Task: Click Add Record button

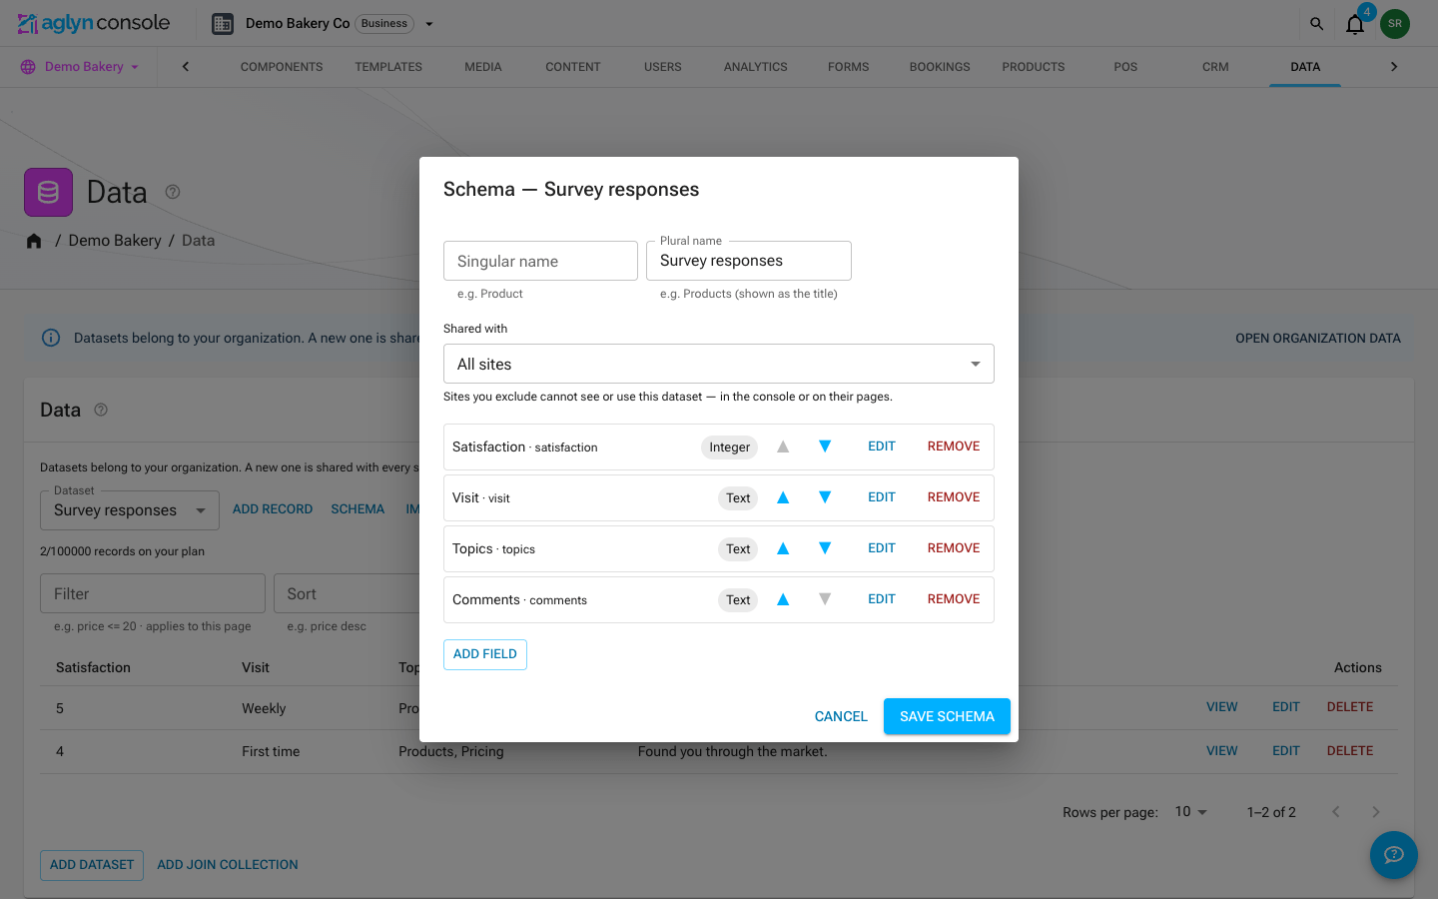Action: coord(273,509)
